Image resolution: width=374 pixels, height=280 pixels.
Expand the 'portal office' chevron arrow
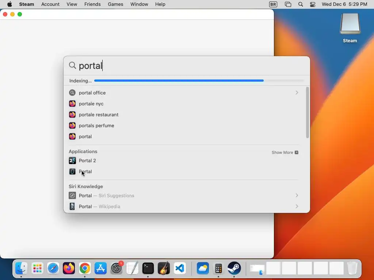pos(297,93)
